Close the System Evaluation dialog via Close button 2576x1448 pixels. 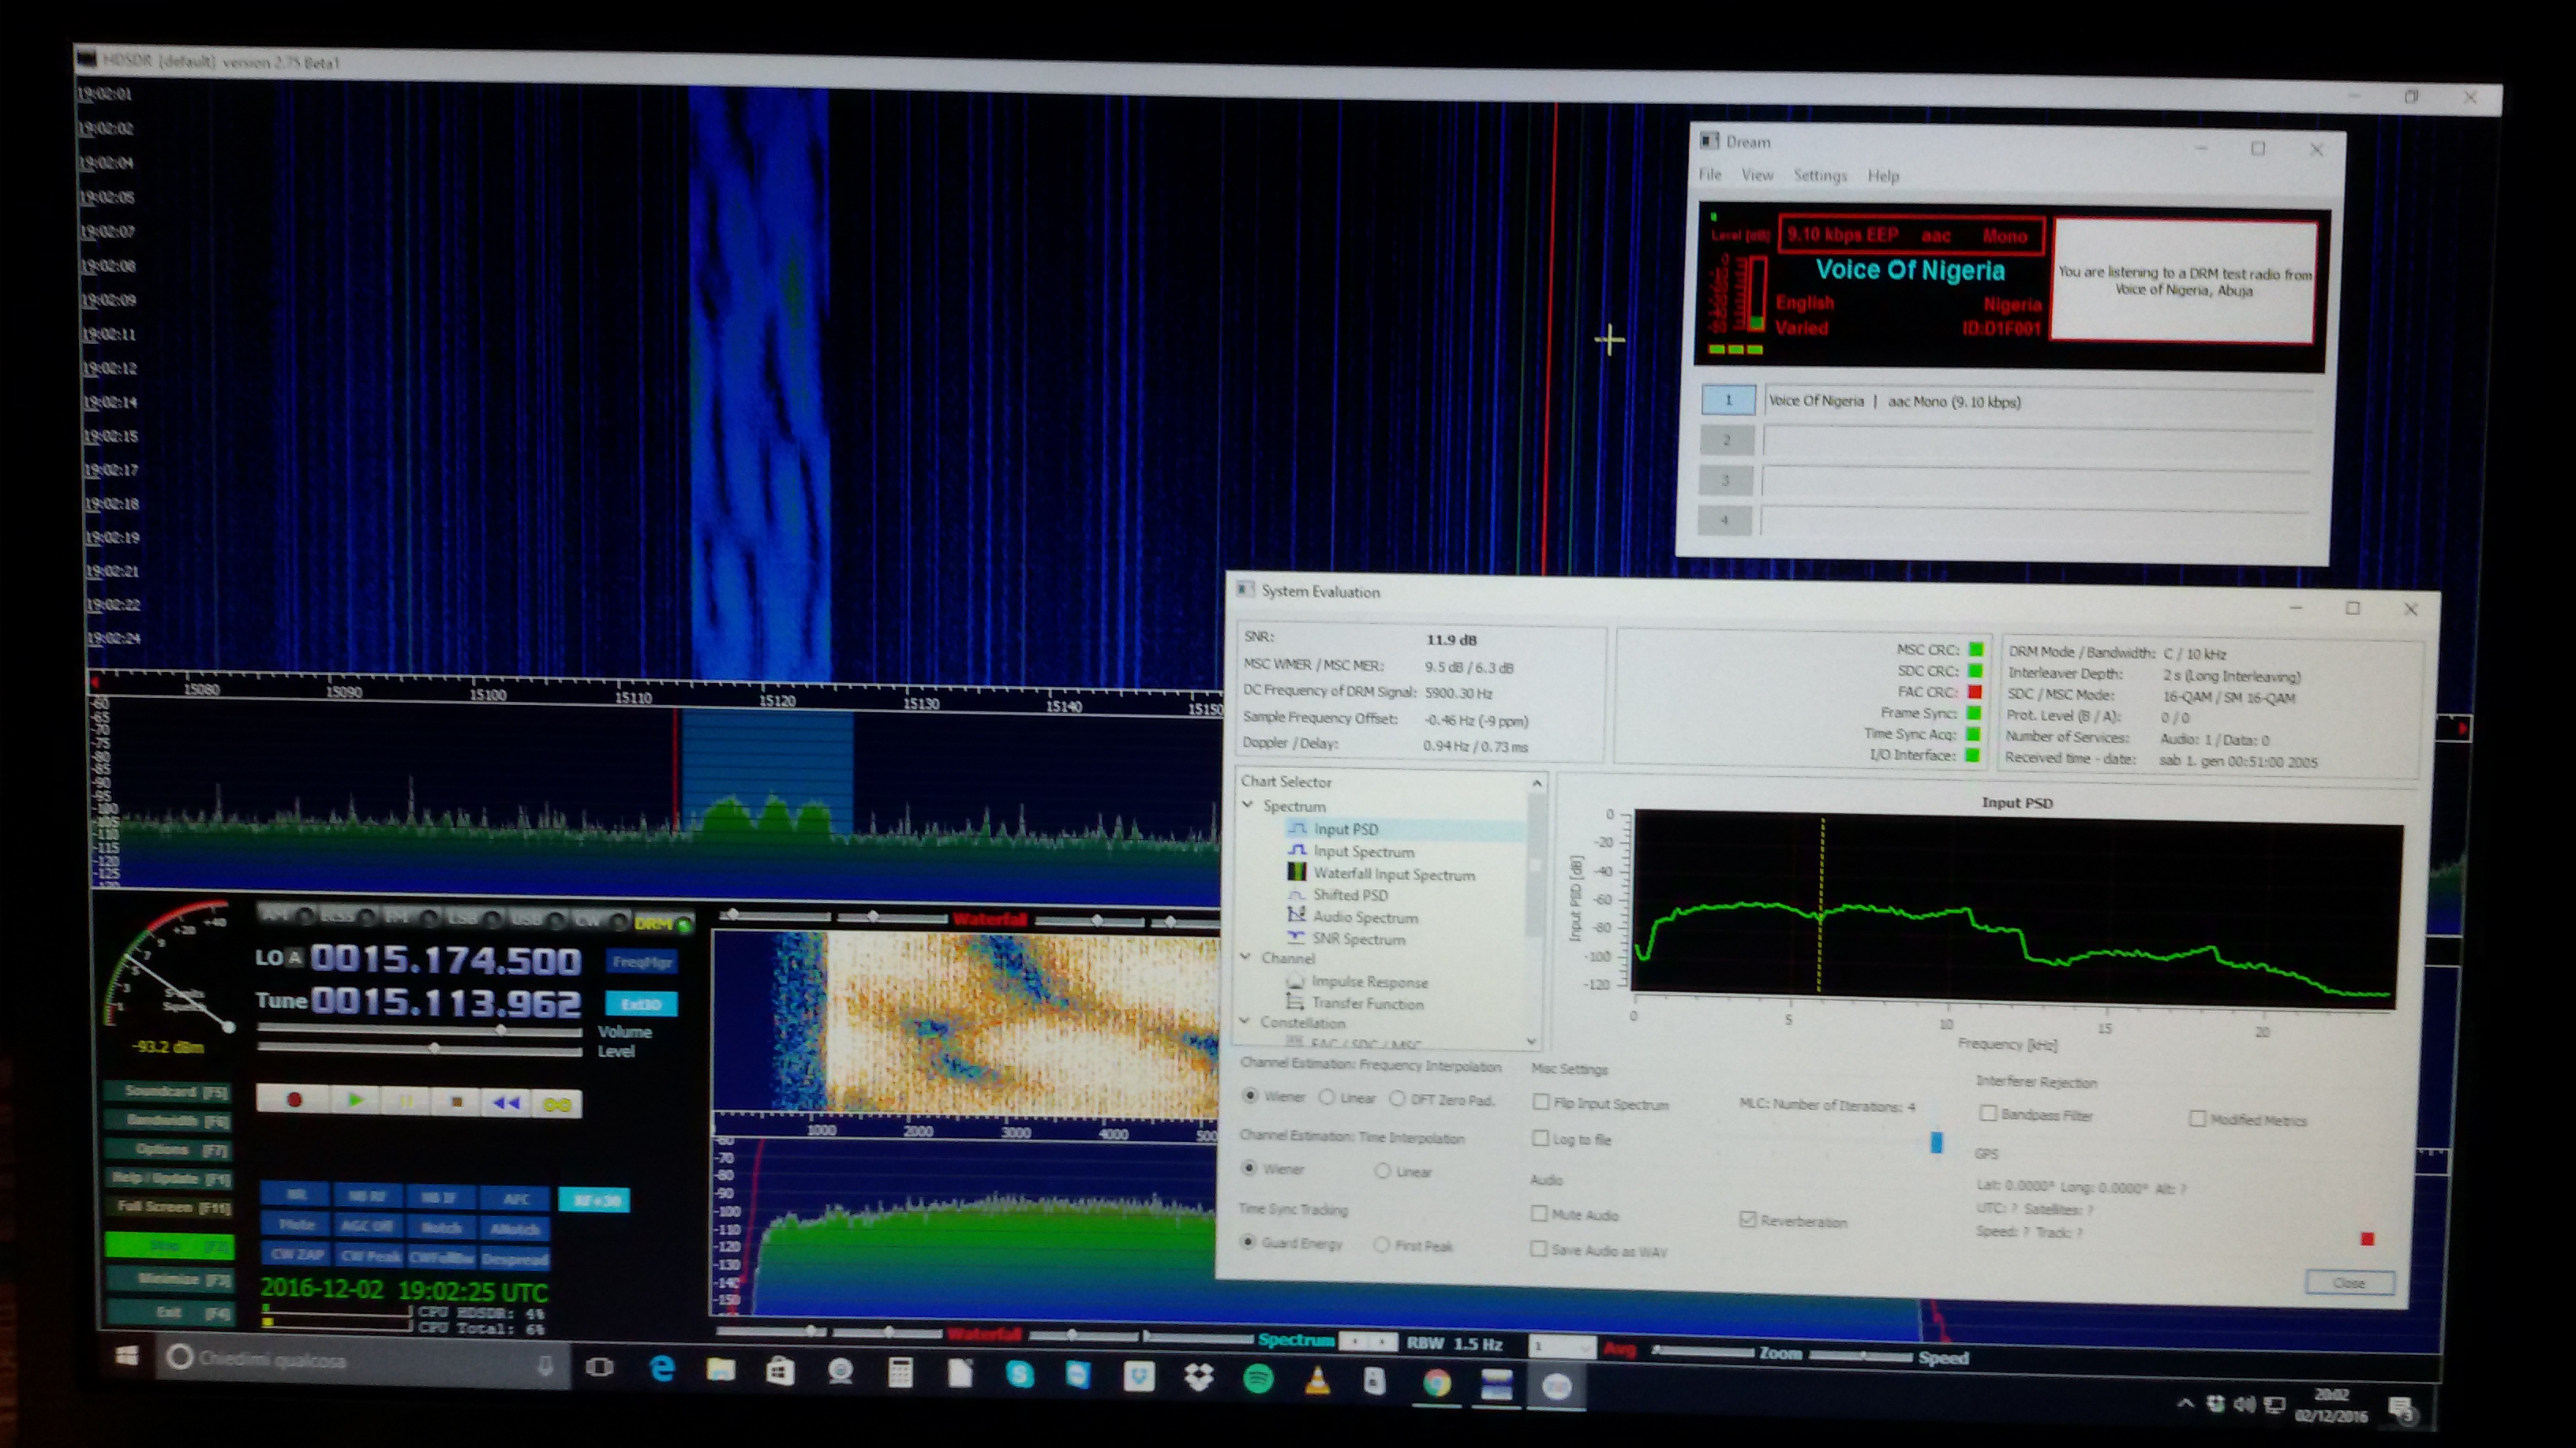pos(2349,1282)
